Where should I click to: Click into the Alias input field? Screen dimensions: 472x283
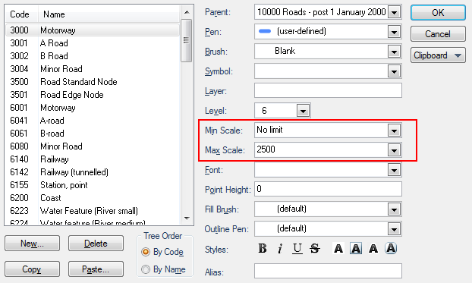click(328, 271)
